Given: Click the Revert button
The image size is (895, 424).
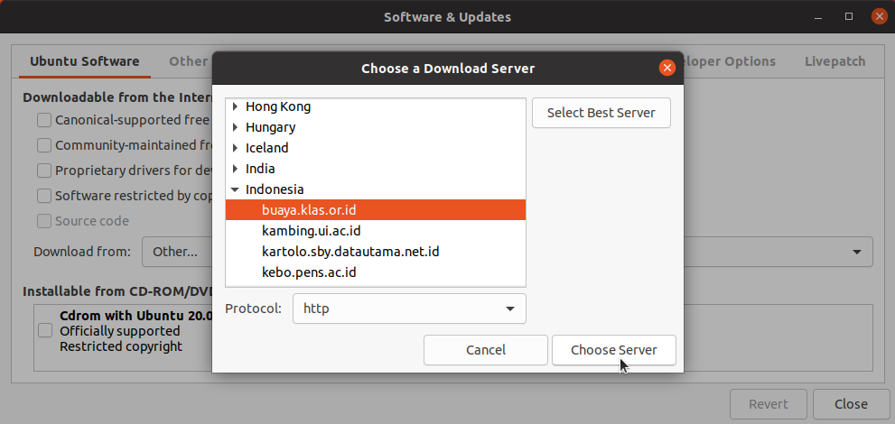Looking at the screenshot, I should tap(769, 404).
